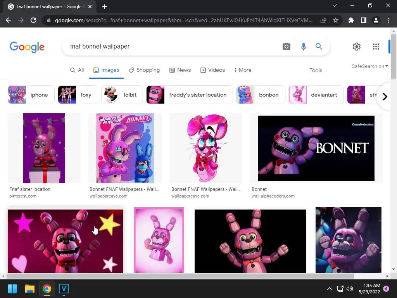Filter results with the foxy chip

tap(78, 95)
